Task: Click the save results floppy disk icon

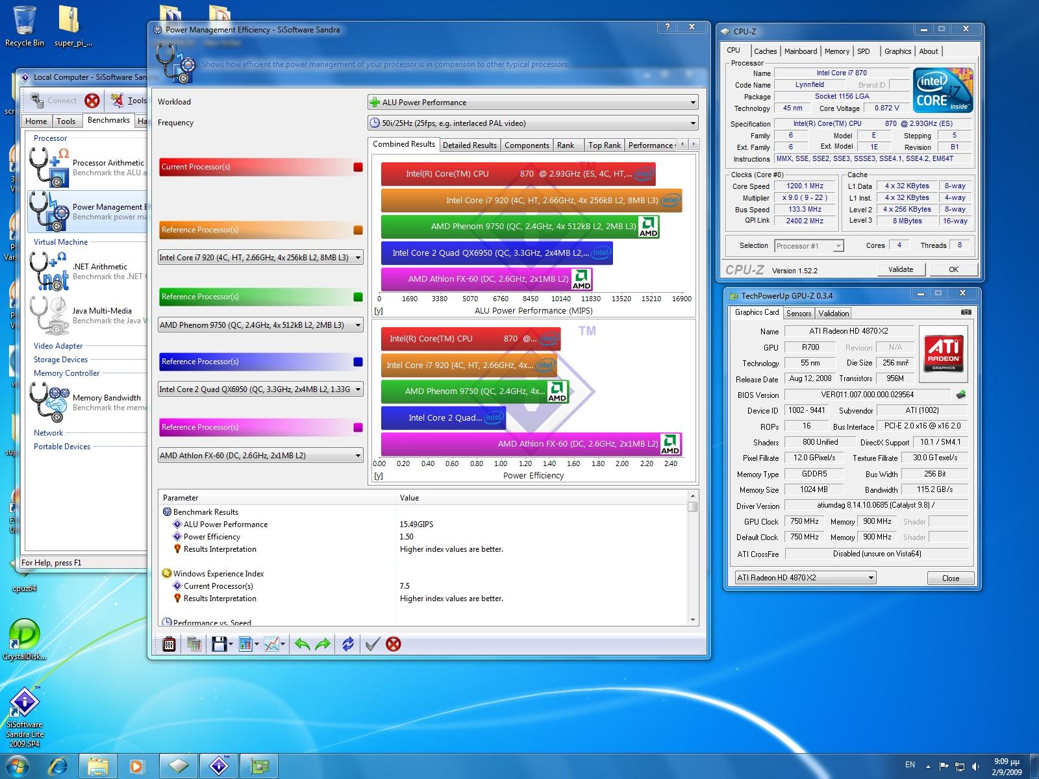Action: tap(219, 644)
